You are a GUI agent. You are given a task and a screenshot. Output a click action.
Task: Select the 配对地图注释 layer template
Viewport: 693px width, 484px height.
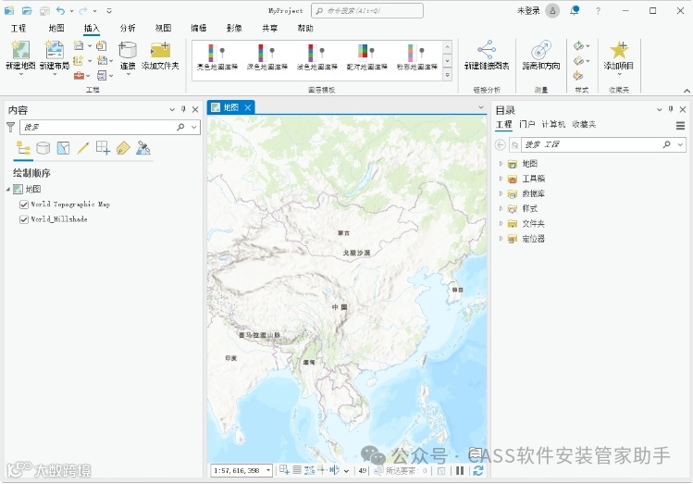tap(366, 57)
